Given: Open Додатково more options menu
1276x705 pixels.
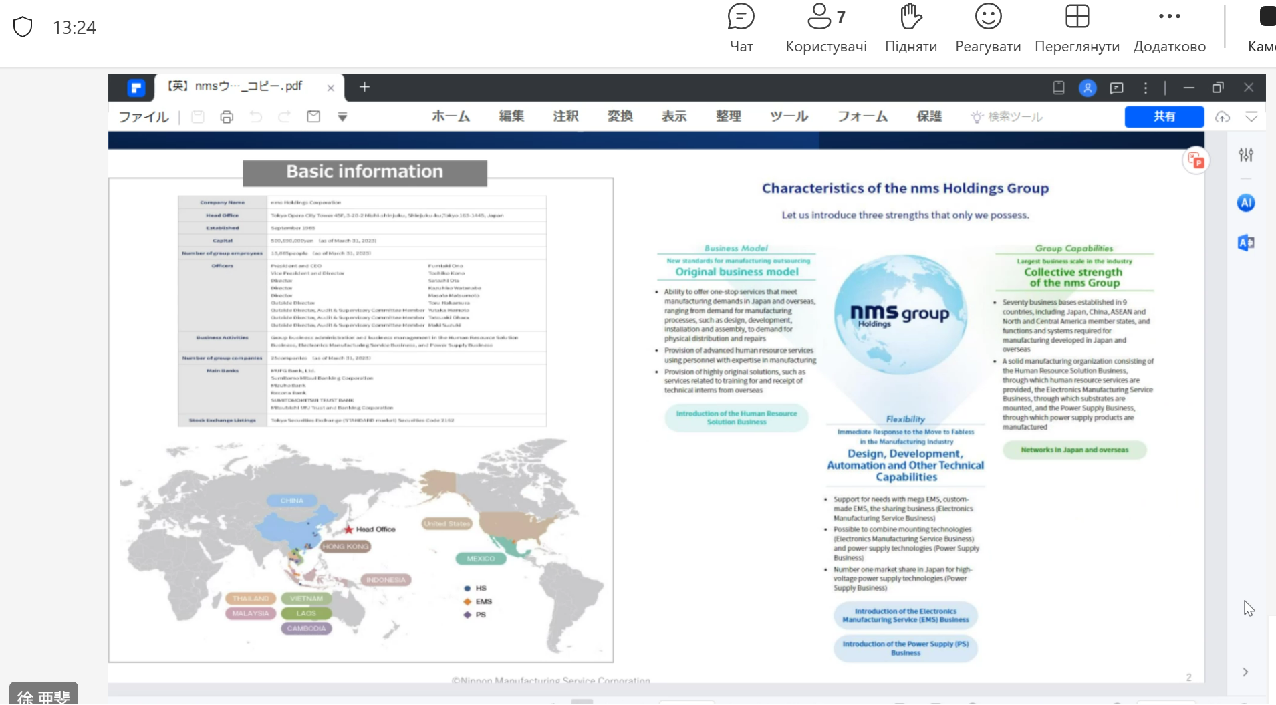Looking at the screenshot, I should (1170, 29).
